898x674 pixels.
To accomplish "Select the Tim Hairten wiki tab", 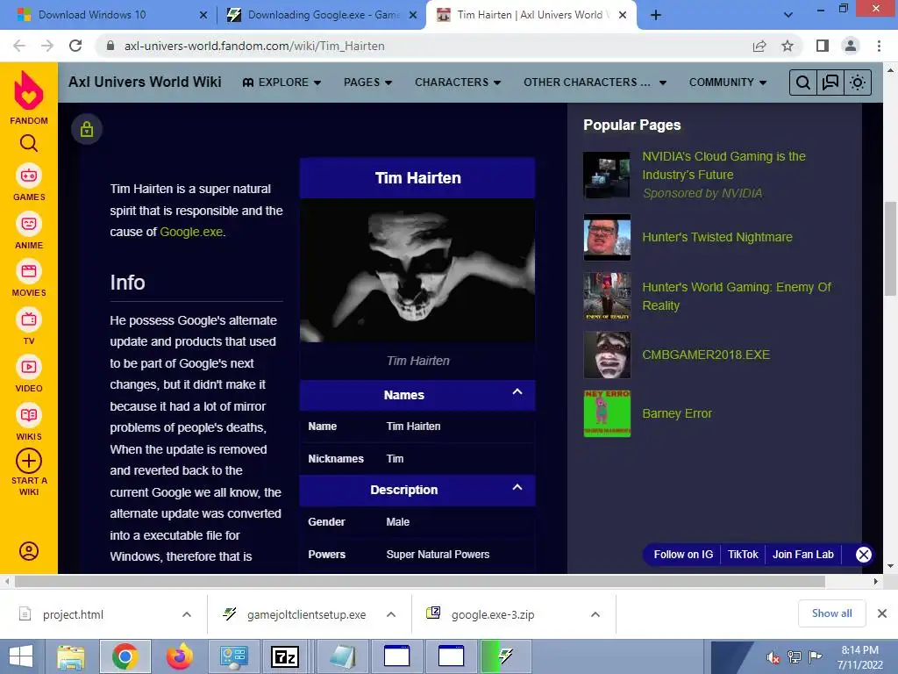I will (x=530, y=15).
